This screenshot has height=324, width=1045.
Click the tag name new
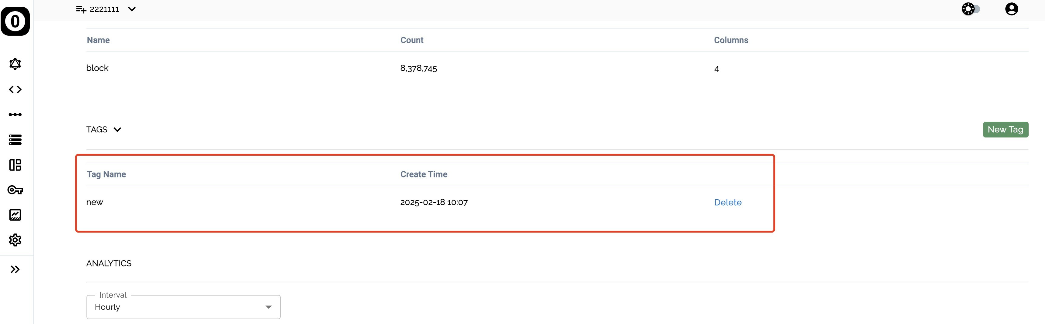coord(95,203)
